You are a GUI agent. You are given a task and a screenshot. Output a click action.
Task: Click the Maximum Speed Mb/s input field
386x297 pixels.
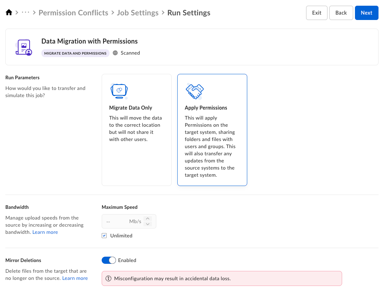point(122,221)
